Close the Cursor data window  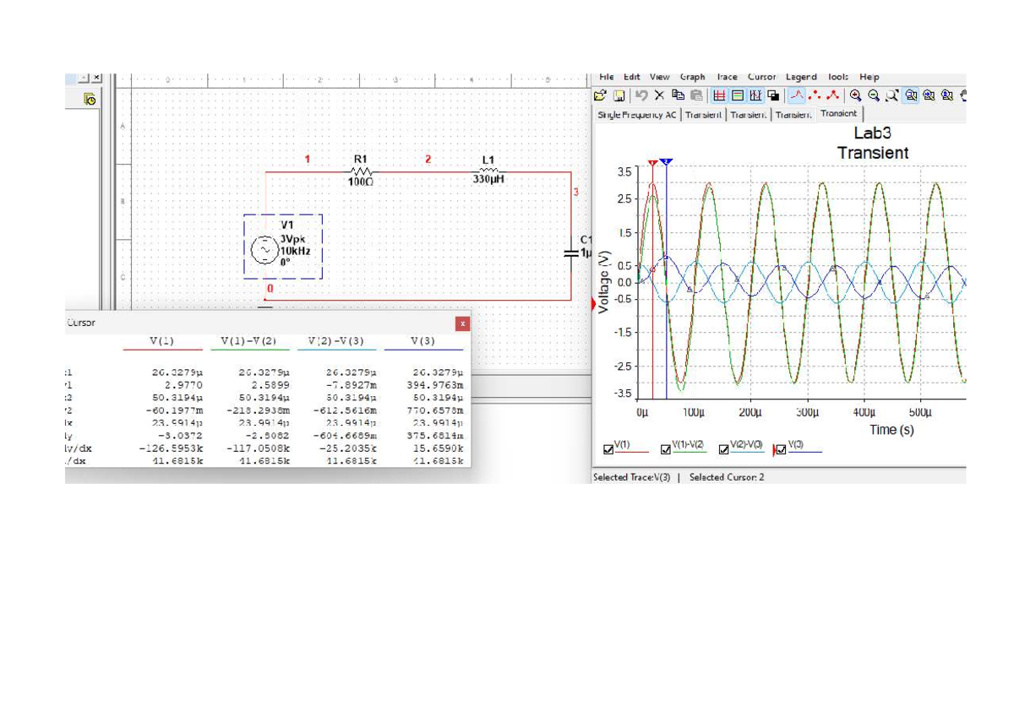463,323
